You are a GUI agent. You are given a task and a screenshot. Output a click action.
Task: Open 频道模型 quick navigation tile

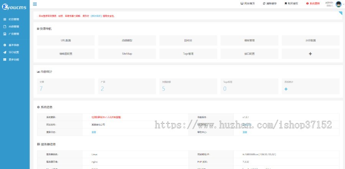tap(127, 41)
